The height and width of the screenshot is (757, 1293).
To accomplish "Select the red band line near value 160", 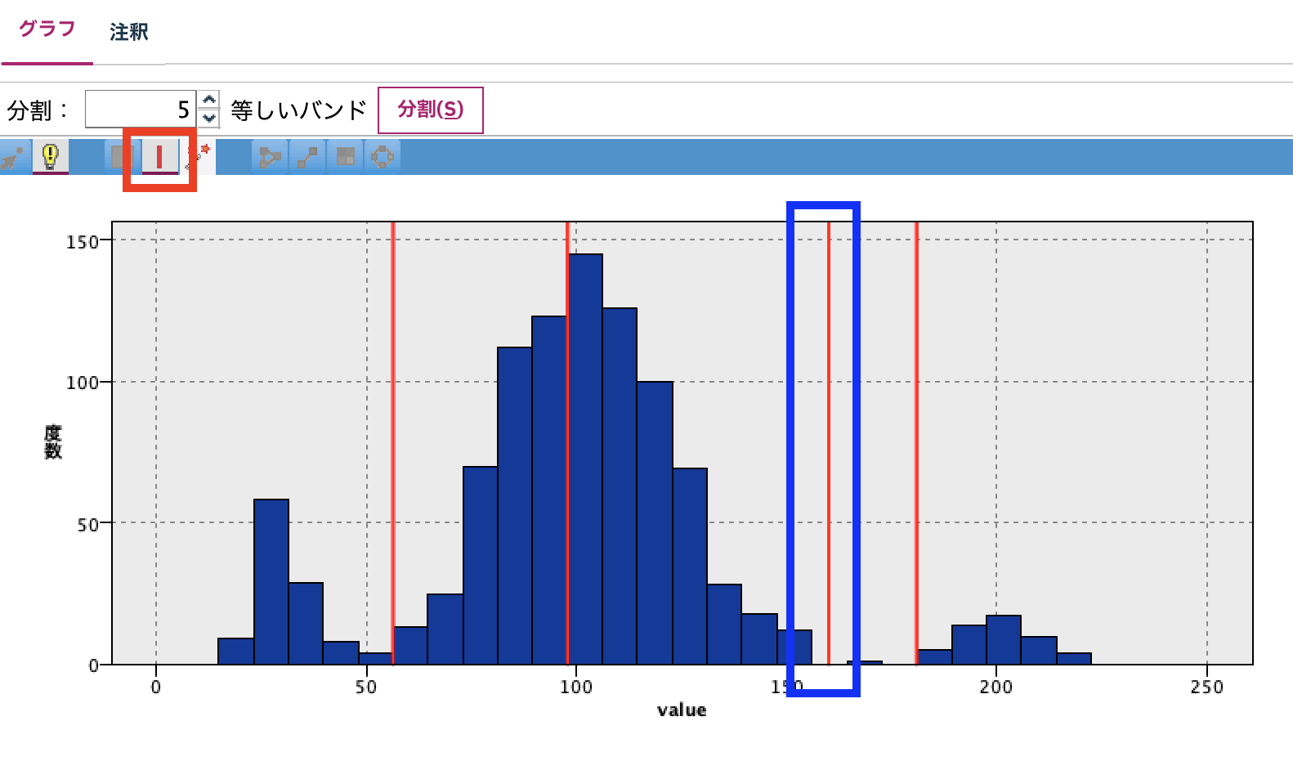I will [x=829, y=441].
